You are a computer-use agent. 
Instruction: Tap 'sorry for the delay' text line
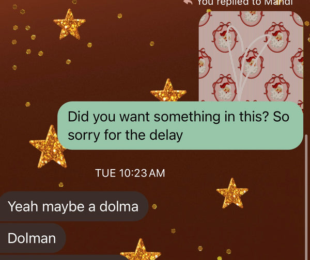125,135
